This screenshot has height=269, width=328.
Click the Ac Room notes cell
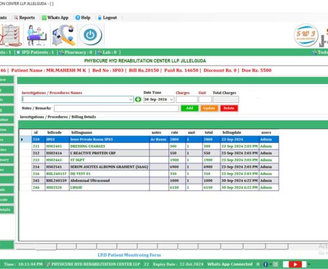coord(159,140)
